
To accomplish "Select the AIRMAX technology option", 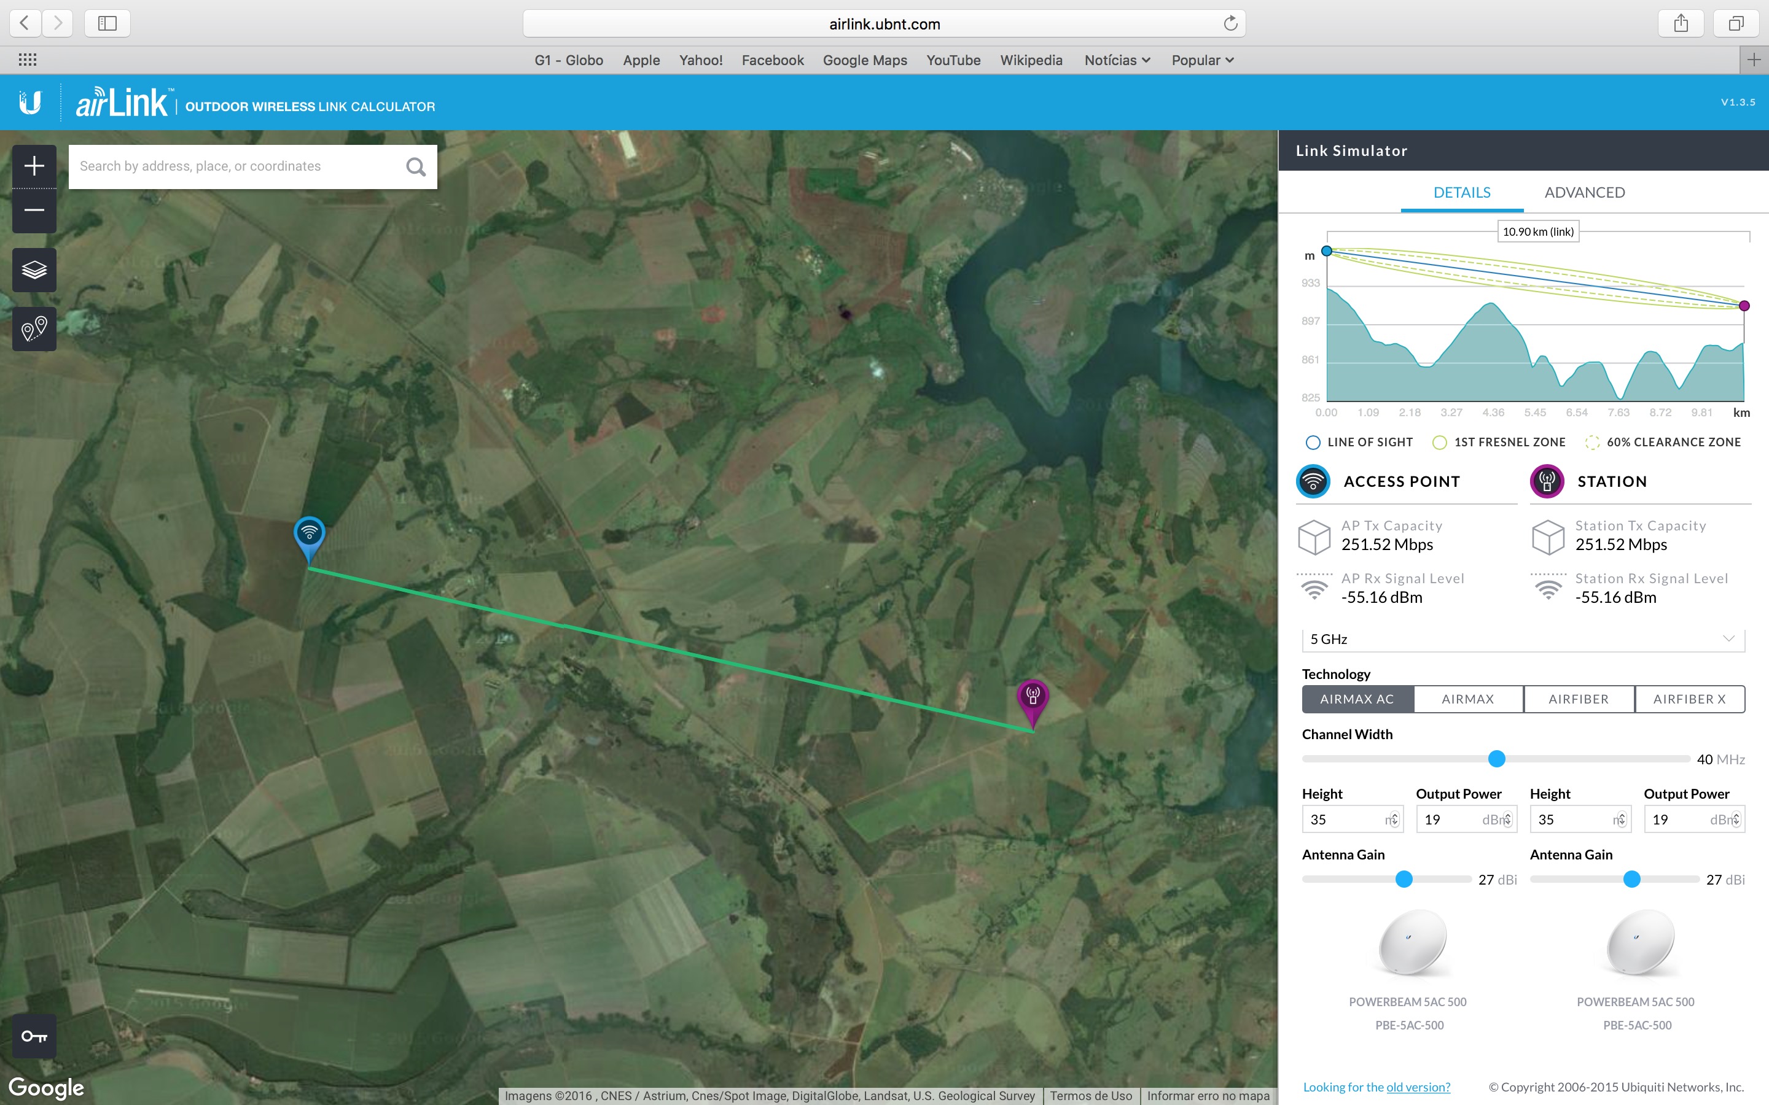I will (x=1468, y=699).
